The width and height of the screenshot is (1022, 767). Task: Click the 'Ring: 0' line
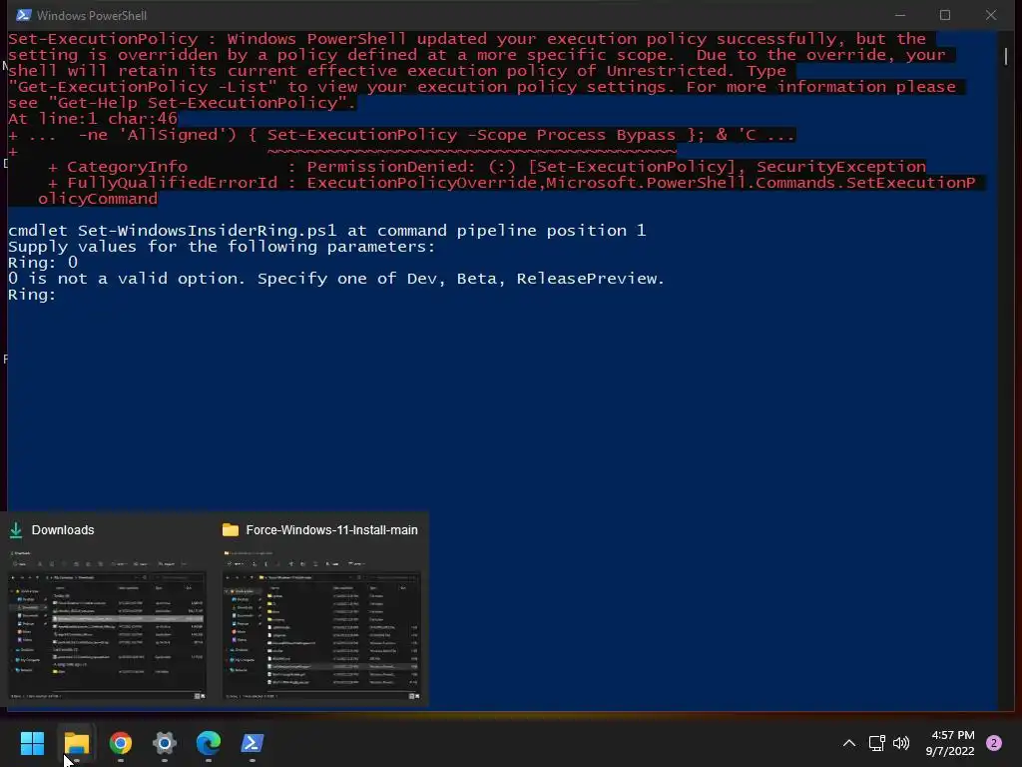[42, 263]
